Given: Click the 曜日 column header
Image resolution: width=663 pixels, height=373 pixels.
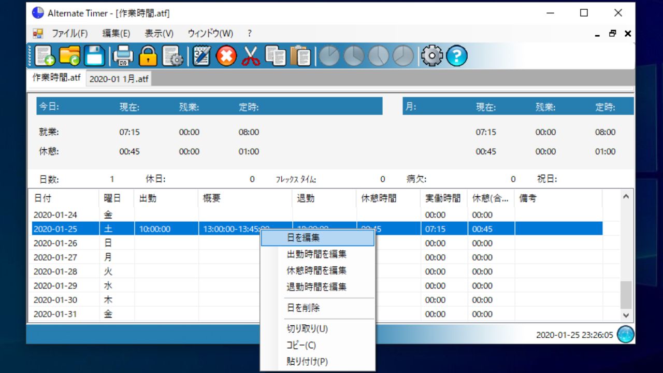Looking at the screenshot, I should click(117, 198).
